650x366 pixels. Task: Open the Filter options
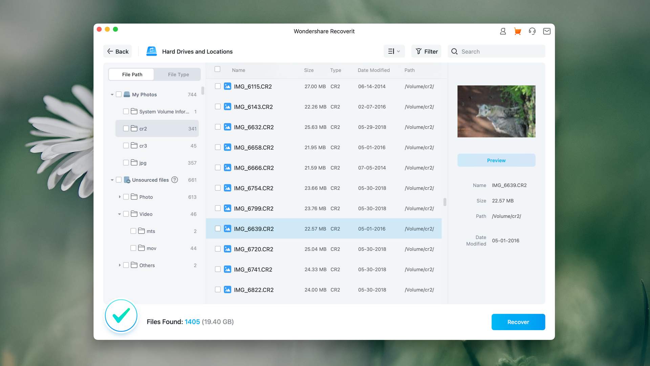[426, 51]
